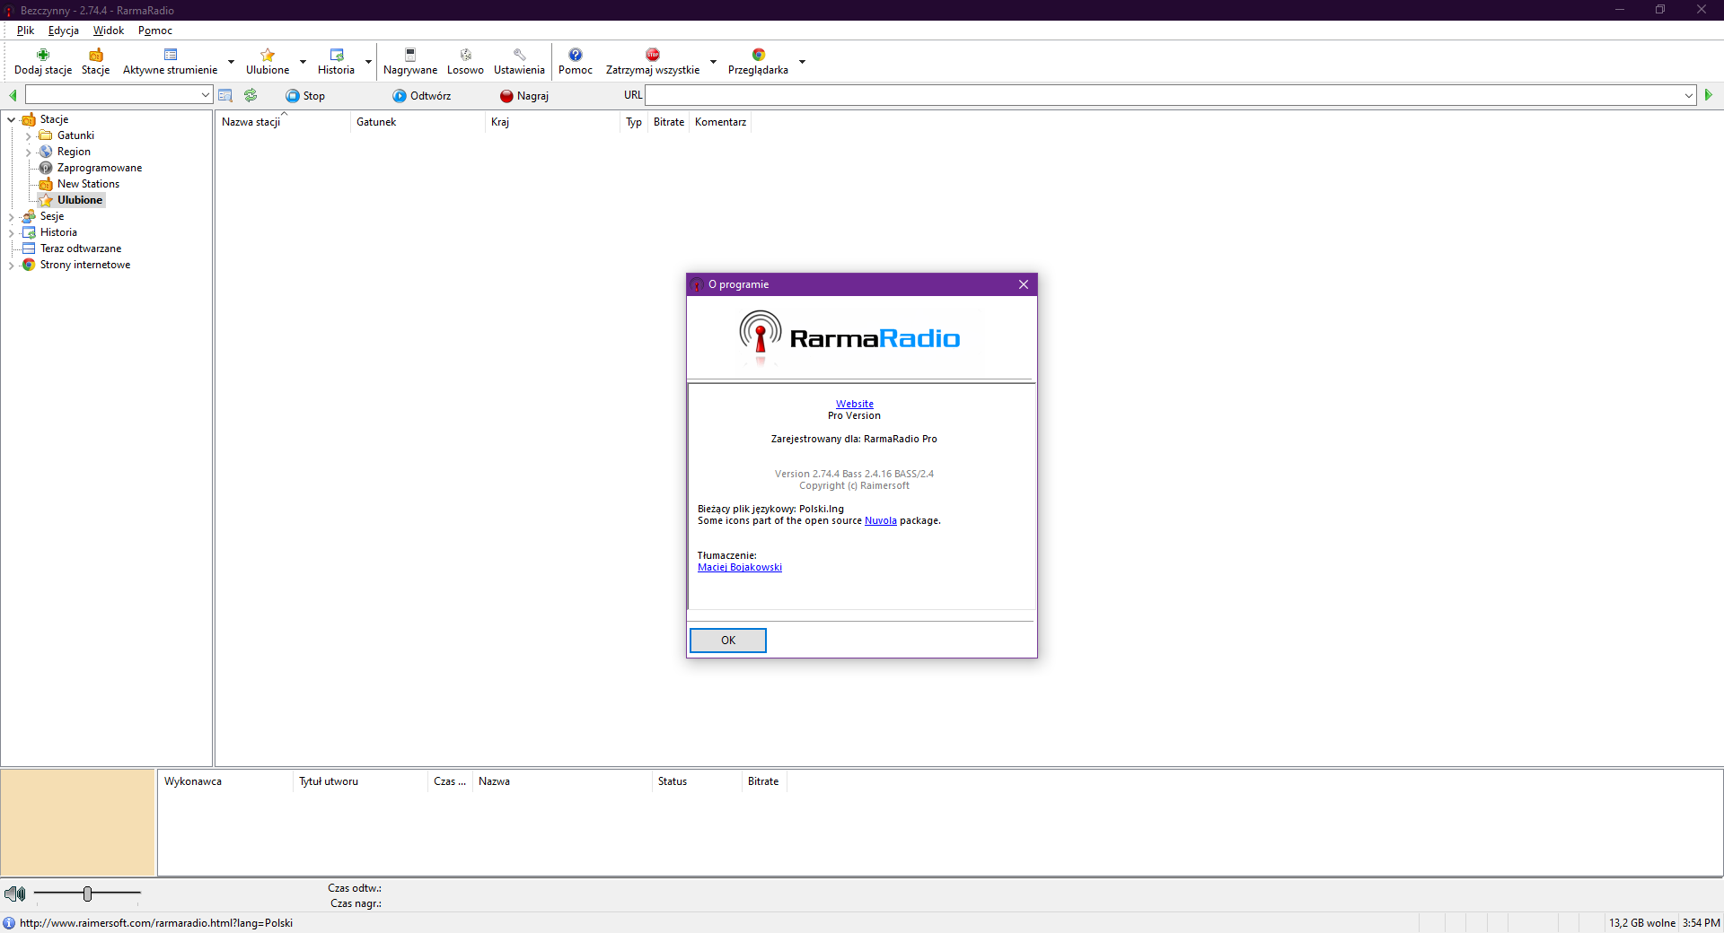Image resolution: width=1724 pixels, height=933 pixels.
Task: Open Aktywne strumienie dropdown arrow
Action: coord(231,62)
